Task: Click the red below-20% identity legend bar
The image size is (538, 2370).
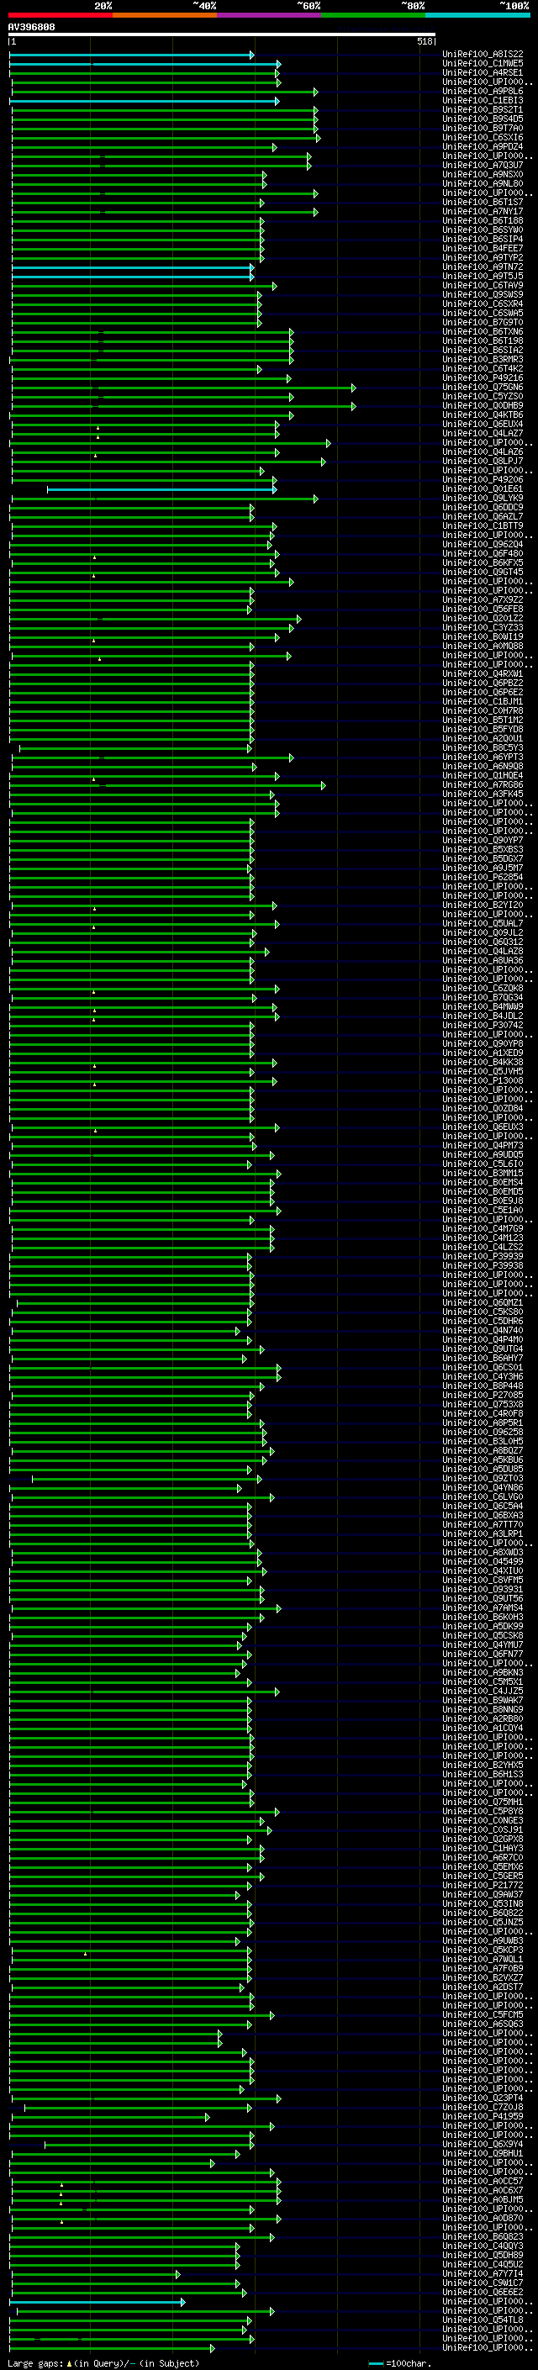Action: (x=60, y=15)
